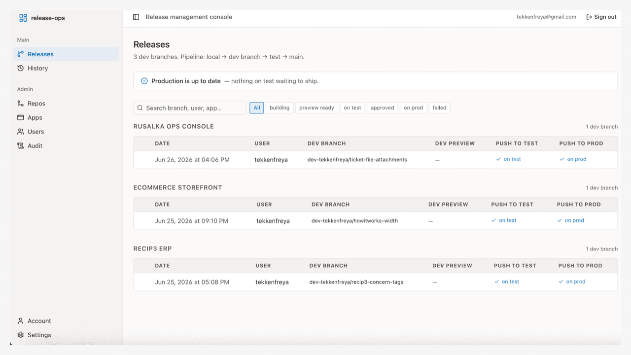Click user tekkenfreya in Ecommerce Storefront row
This screenshot has width=631, height=355.
point(273,221)
